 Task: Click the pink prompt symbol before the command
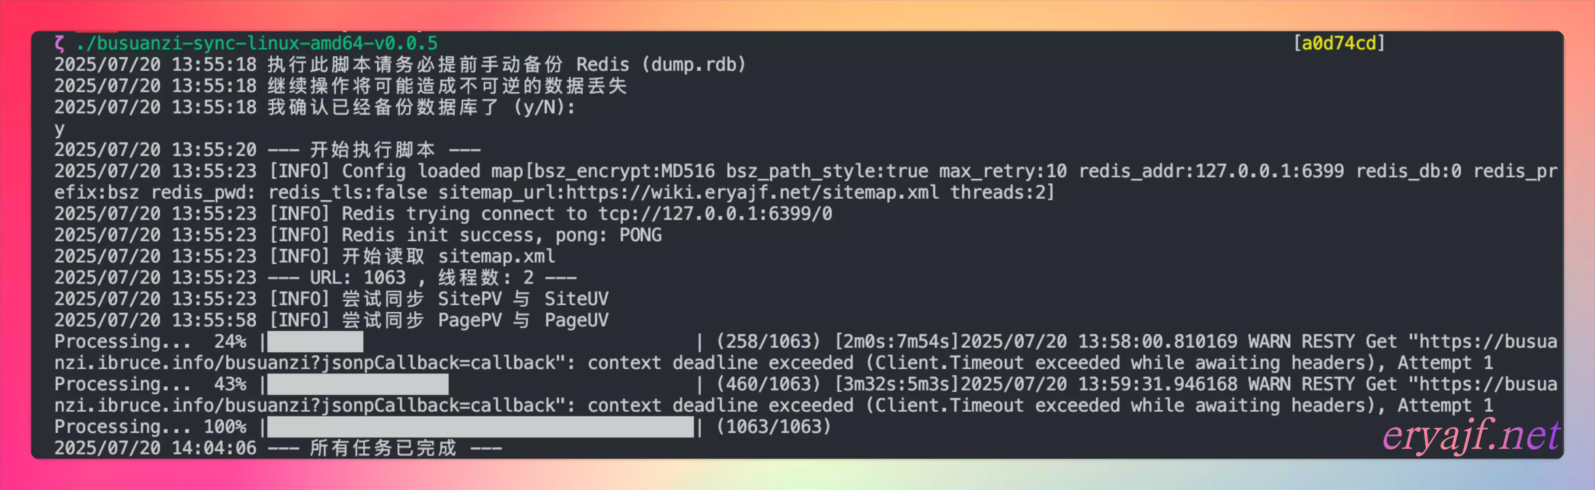click(59, 43)
